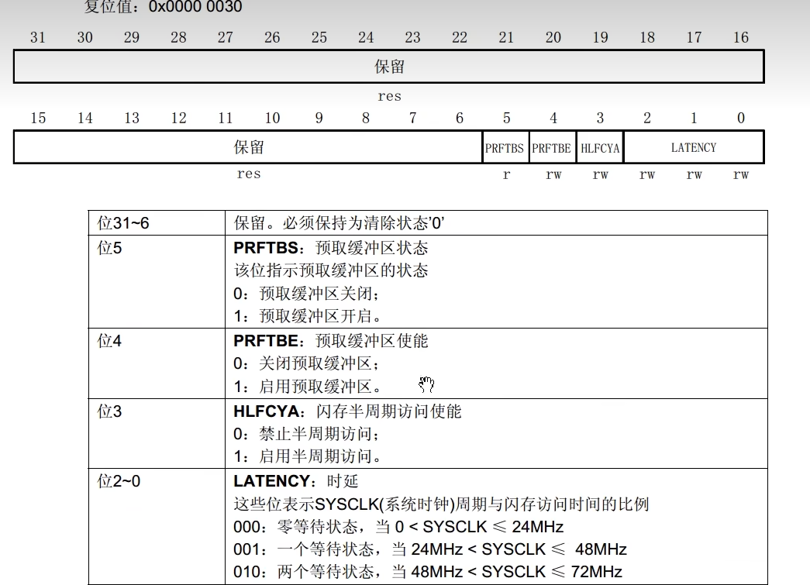This screenshot has width=810, height=585.
Task: Click the 'LATENCY：时延' heading
Action: pyautogui.click(x=295, y=481)
